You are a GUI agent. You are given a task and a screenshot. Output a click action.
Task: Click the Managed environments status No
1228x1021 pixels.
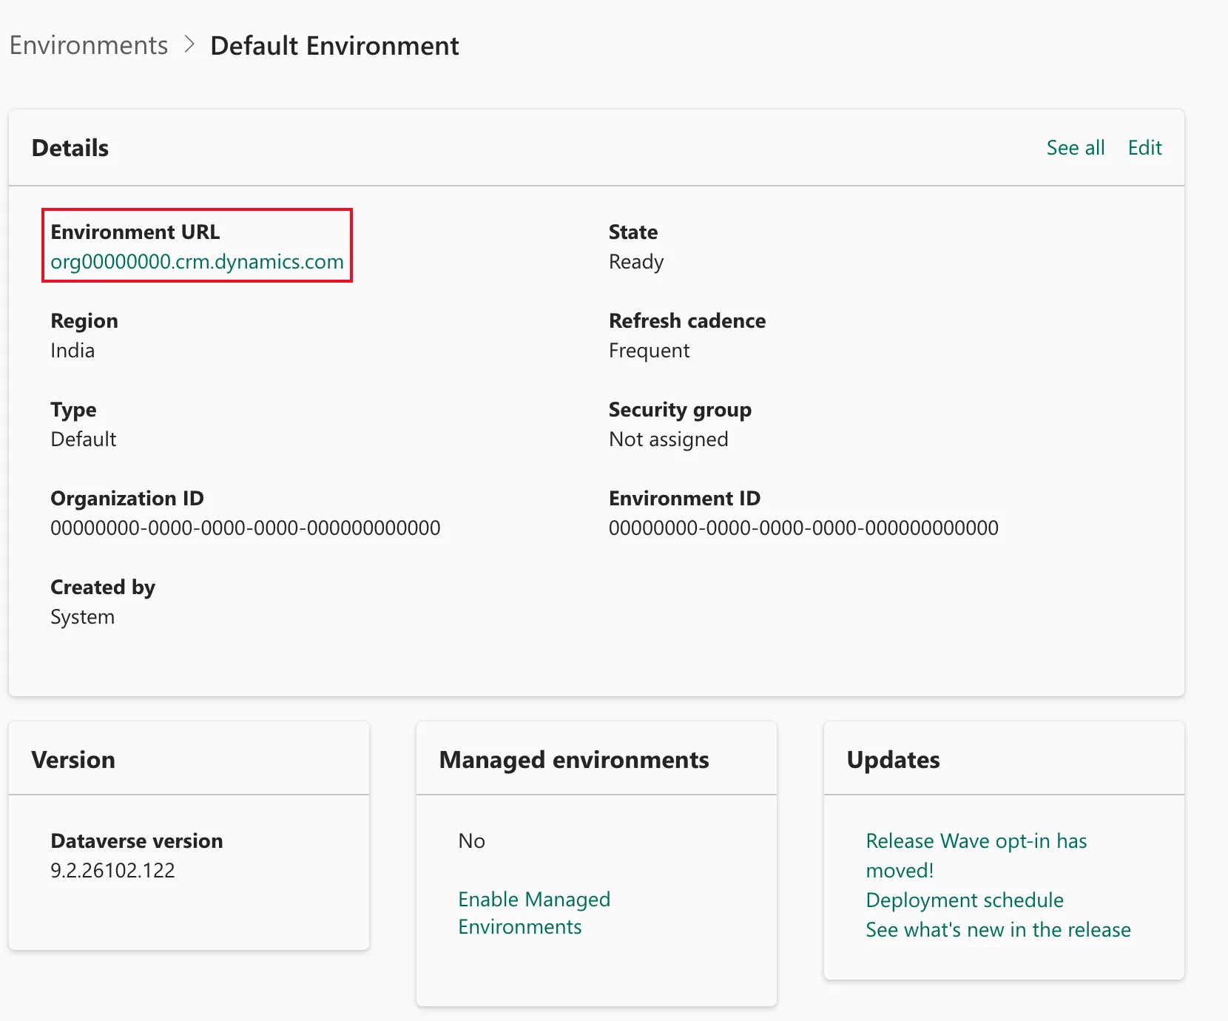(472, 841)
